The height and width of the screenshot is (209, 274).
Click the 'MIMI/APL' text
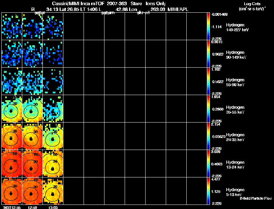click(x=178, y=9)
